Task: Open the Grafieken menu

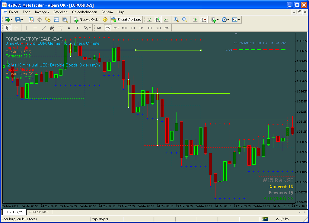Action: [60, 12]
